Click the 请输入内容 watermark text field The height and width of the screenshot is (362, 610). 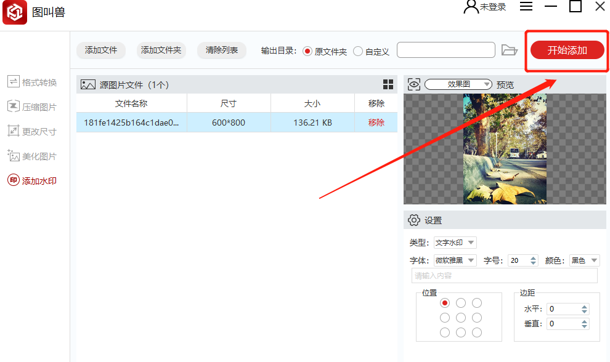point(504,276)
